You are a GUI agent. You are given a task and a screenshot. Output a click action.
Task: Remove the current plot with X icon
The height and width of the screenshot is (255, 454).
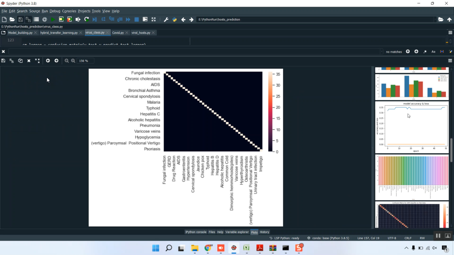(x=29, y=61)
